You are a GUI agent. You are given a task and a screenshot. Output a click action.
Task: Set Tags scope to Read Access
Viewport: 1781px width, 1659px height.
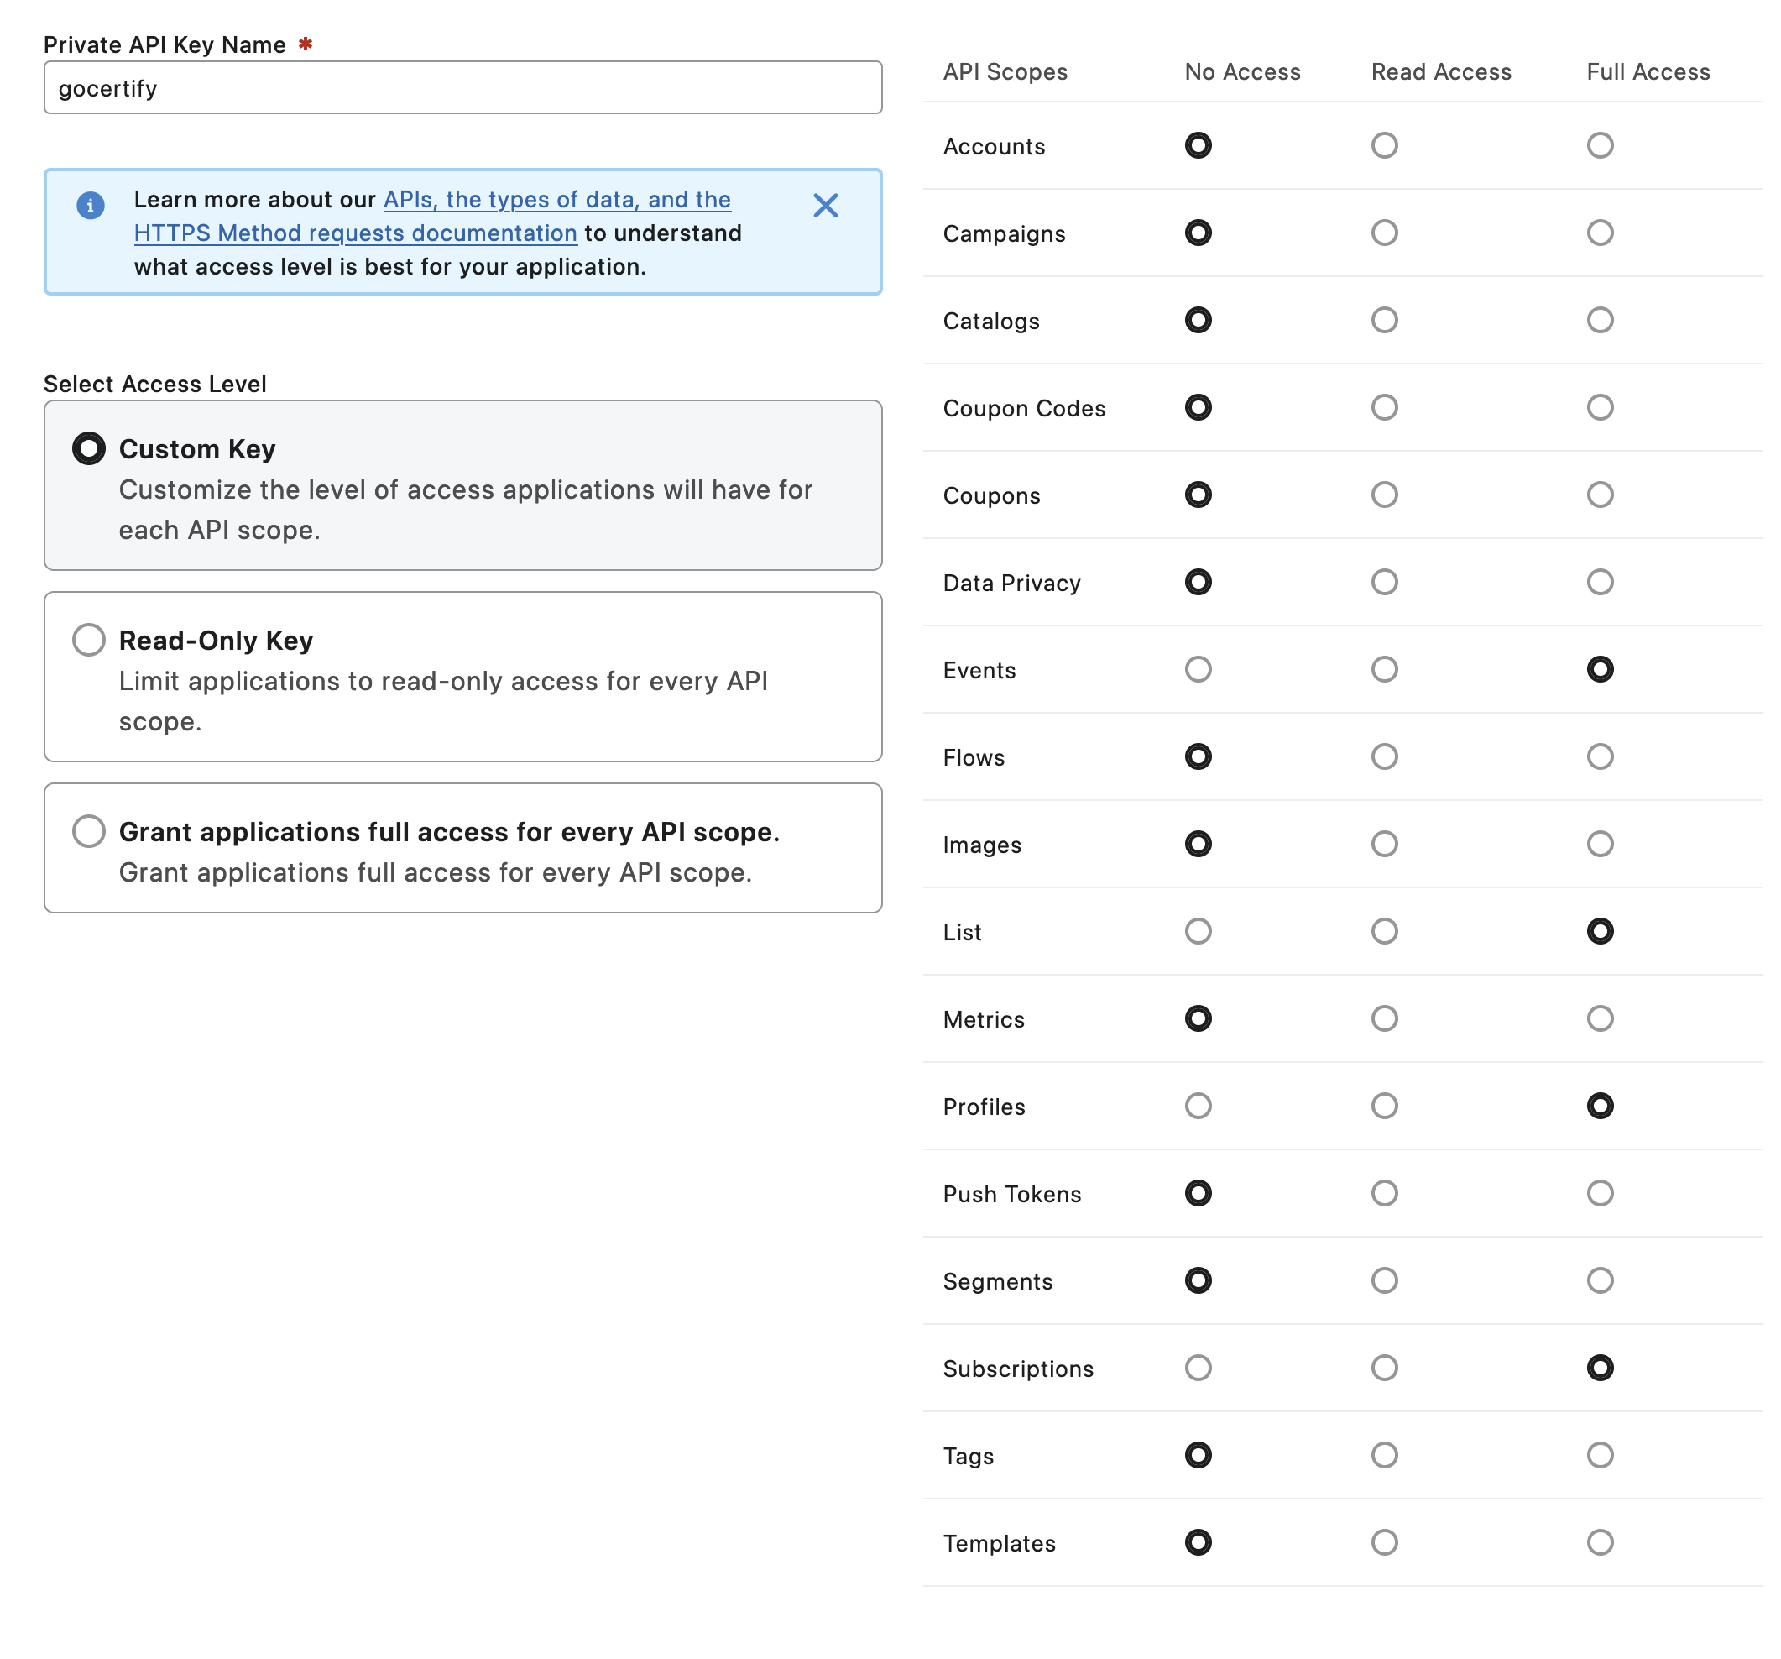[x=1384, y=1455]
